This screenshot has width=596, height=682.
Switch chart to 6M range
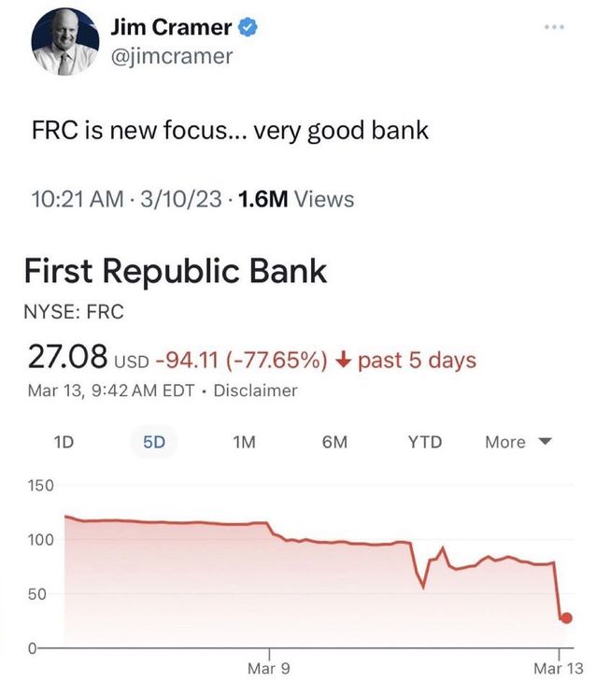tap(334, 442)
